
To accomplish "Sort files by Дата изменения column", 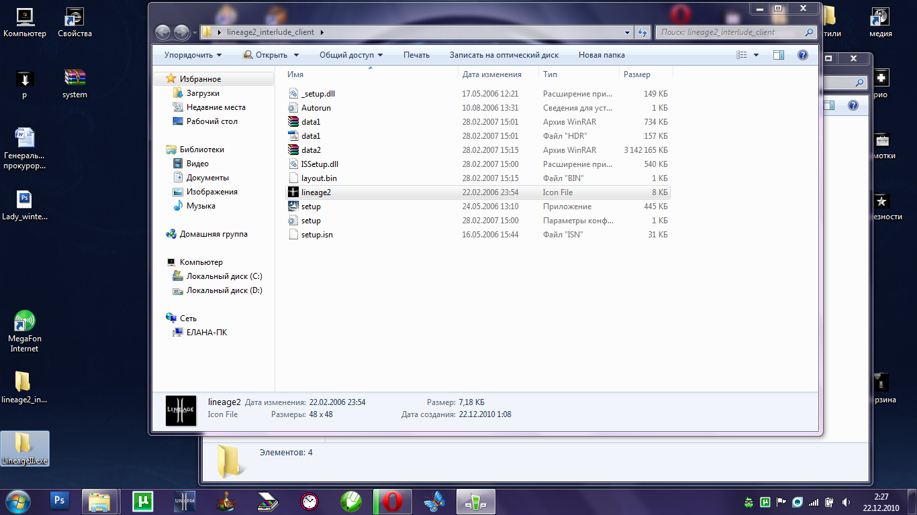I will (x=499, y=74).
